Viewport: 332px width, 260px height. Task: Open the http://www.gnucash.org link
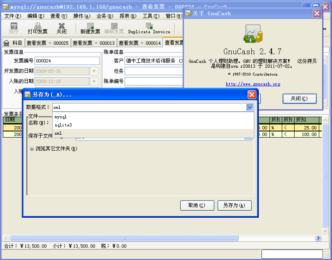253,84
